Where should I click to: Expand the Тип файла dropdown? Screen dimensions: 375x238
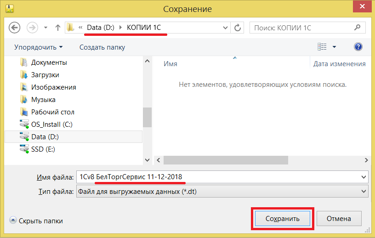tap(364, 191)
